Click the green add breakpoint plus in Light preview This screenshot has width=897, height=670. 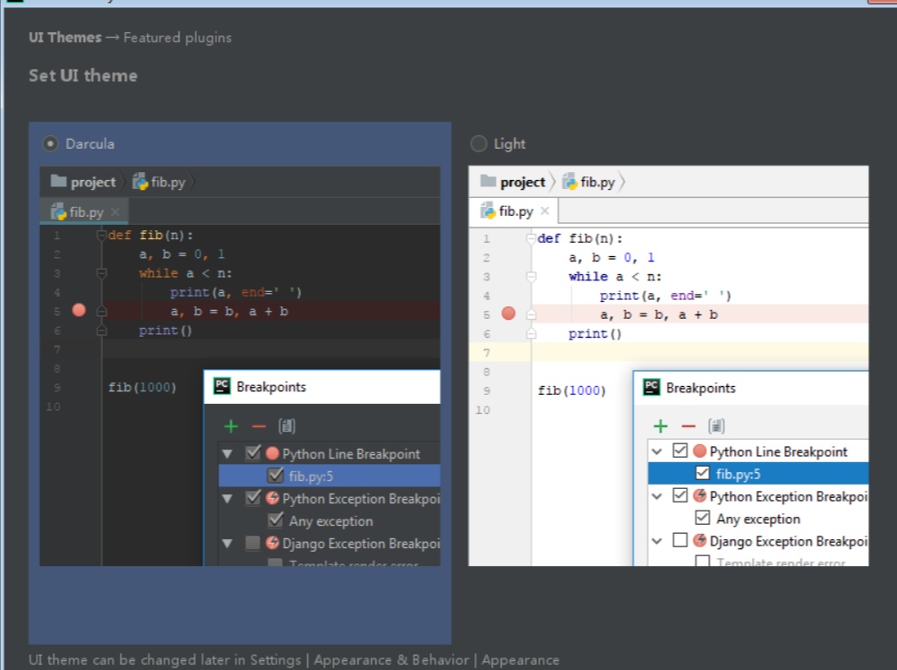coord(661,426)
